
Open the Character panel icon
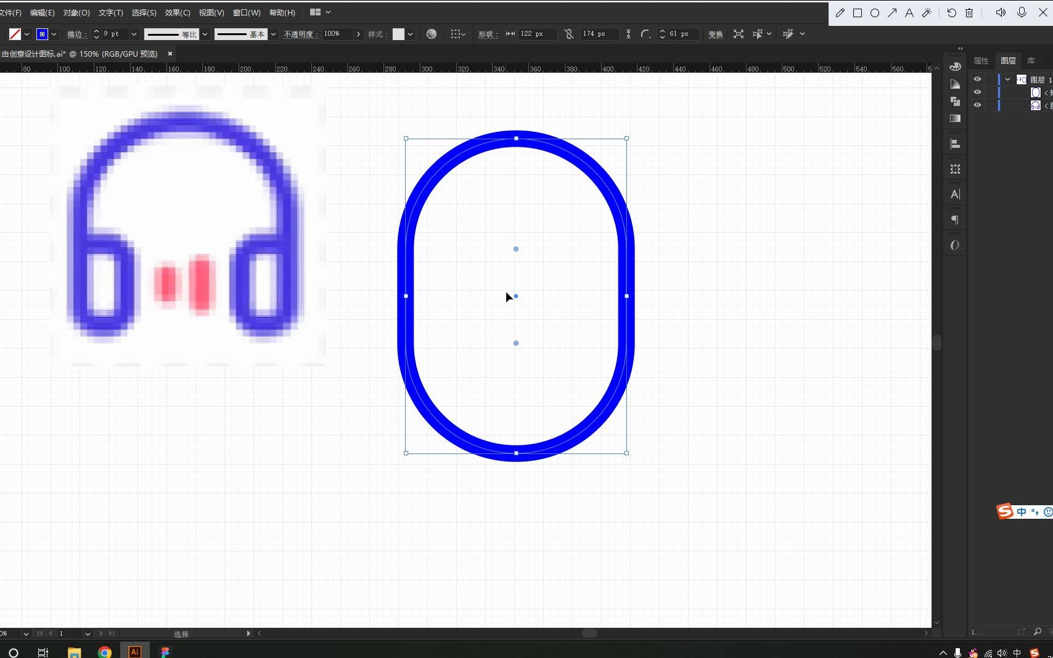955,194
